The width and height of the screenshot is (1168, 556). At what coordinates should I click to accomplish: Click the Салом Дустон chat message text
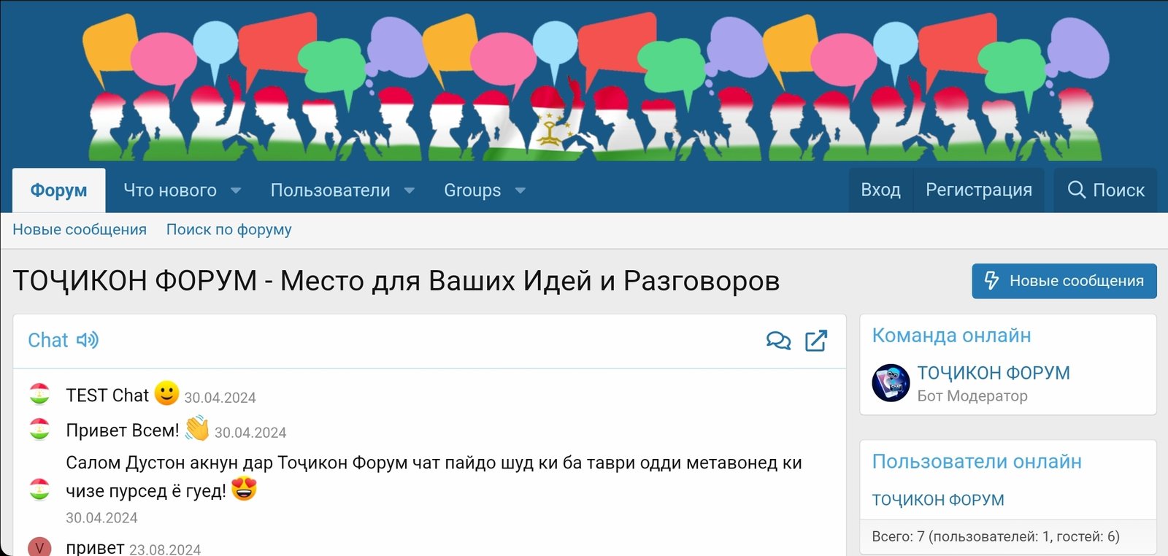434,476
